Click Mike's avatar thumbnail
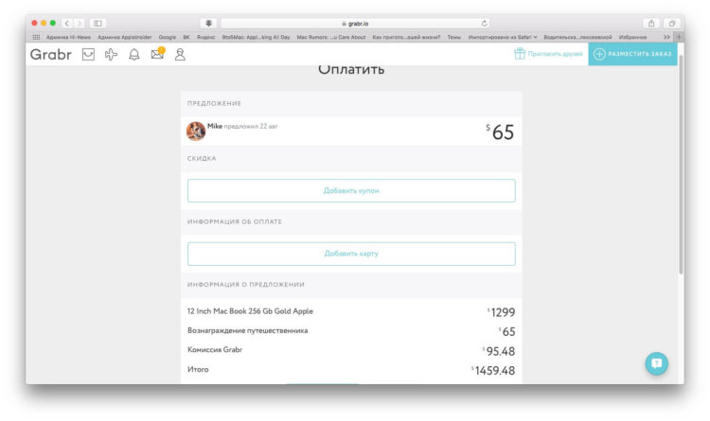The image size is (710, 421). coord(196,131)
